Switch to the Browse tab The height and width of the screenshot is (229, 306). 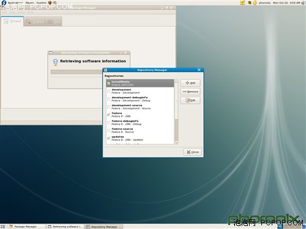coord(12,21)
